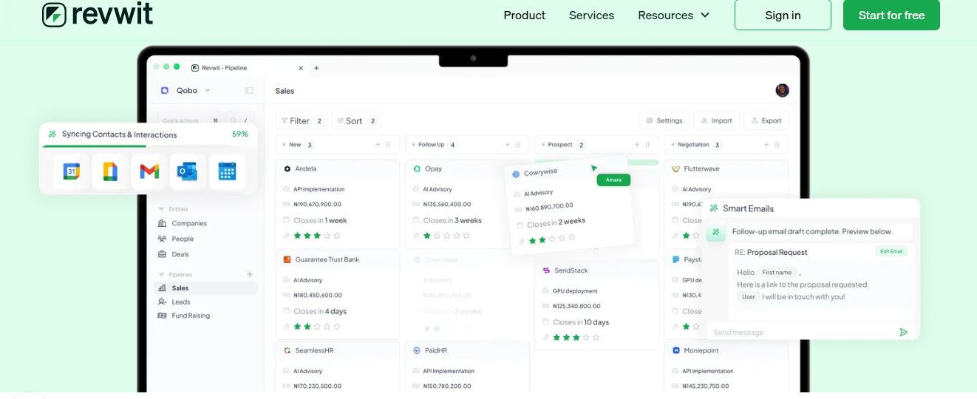The image size is (977, 399).
Task: Add a card to the Negotiation column
Action: [x=766, y=145]
